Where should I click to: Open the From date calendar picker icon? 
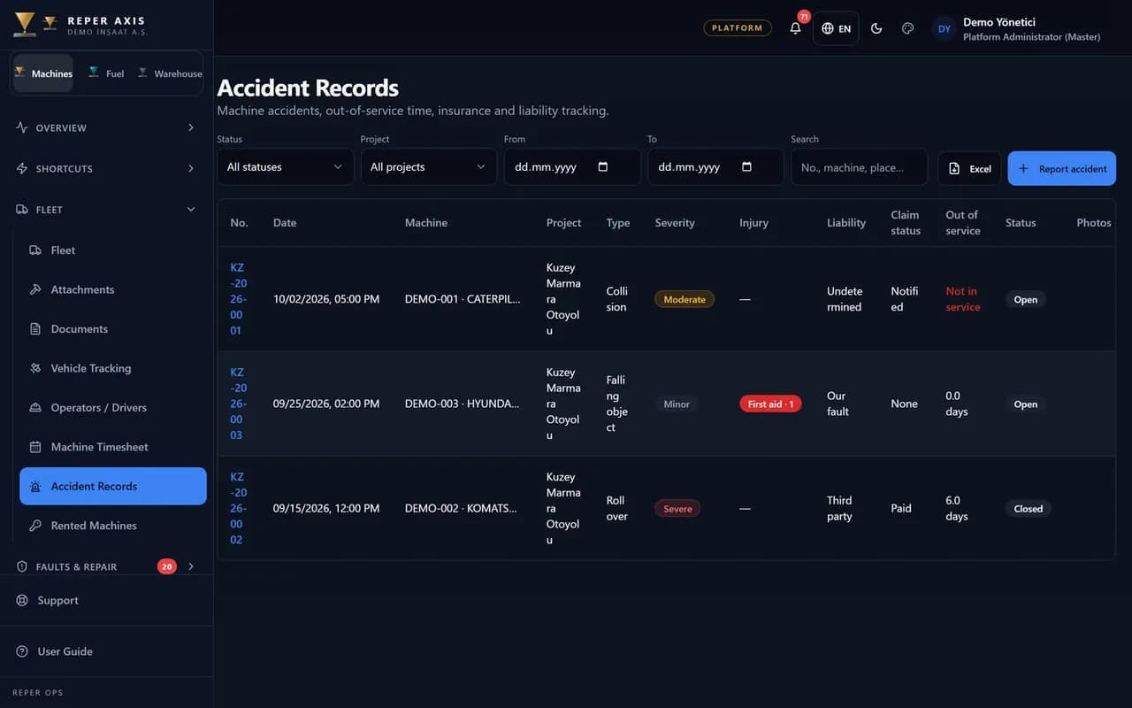[x=603, y=166]
